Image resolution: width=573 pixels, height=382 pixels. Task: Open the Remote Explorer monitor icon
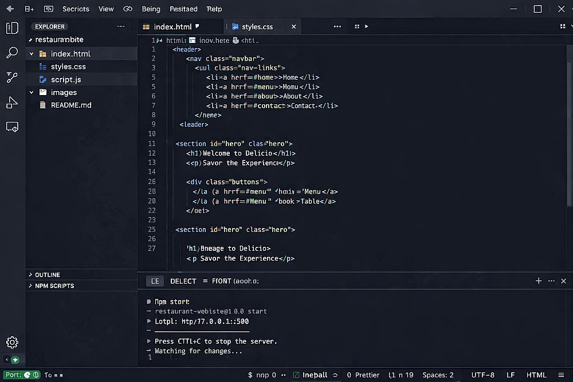pyautogui.click(x=12, y=127)
